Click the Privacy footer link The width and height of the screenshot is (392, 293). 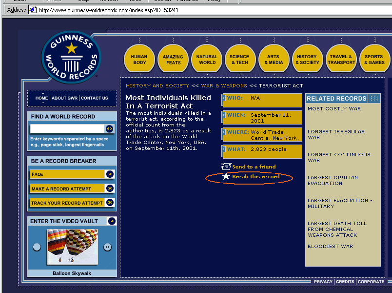pos(323,282)
